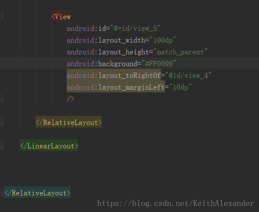259x212 pixels.
Task: Click the highlighted android:layout_toRightOf attribute
Action: click(x=114, y=75)
